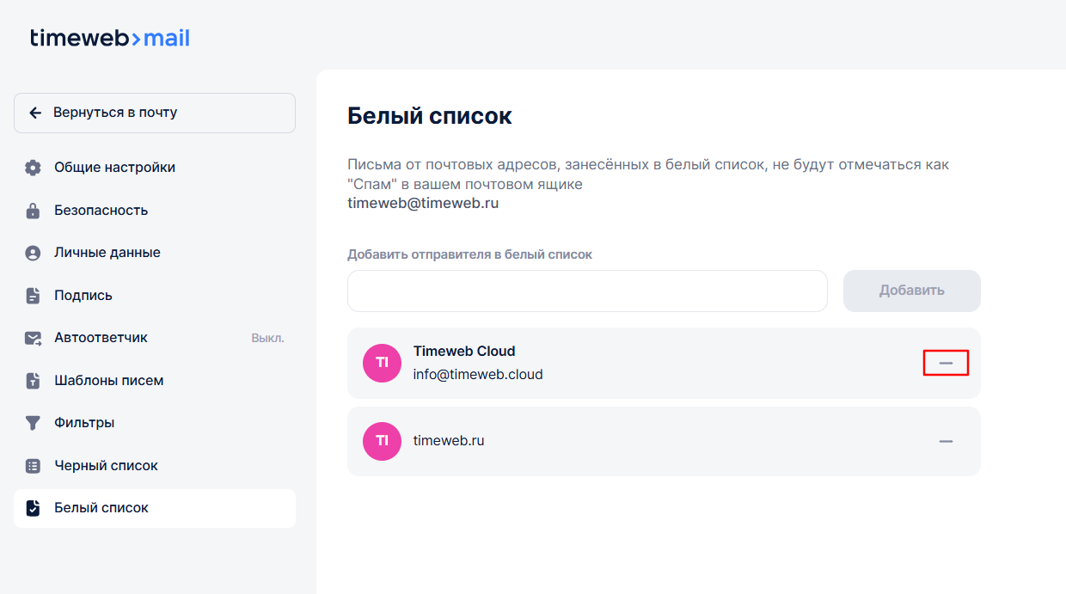Open the Автоответчик settings section
This screenshot has height=594, width=1066.
tap(101, 338)
